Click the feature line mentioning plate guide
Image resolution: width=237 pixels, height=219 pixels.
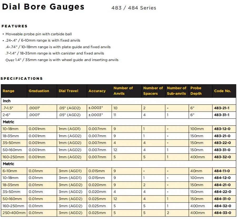coord(58,47)
